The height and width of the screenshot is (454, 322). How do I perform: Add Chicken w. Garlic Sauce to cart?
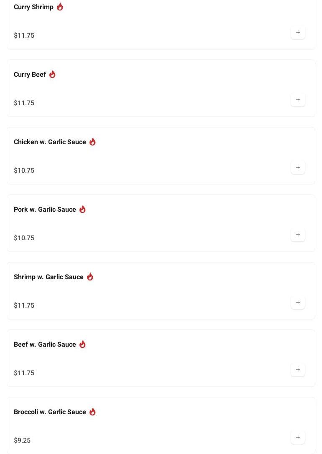click(298, 167)
